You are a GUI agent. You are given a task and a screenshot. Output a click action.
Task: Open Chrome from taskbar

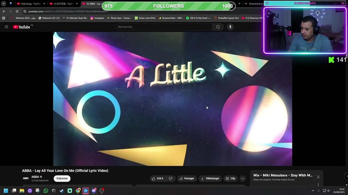click(78, 191)
